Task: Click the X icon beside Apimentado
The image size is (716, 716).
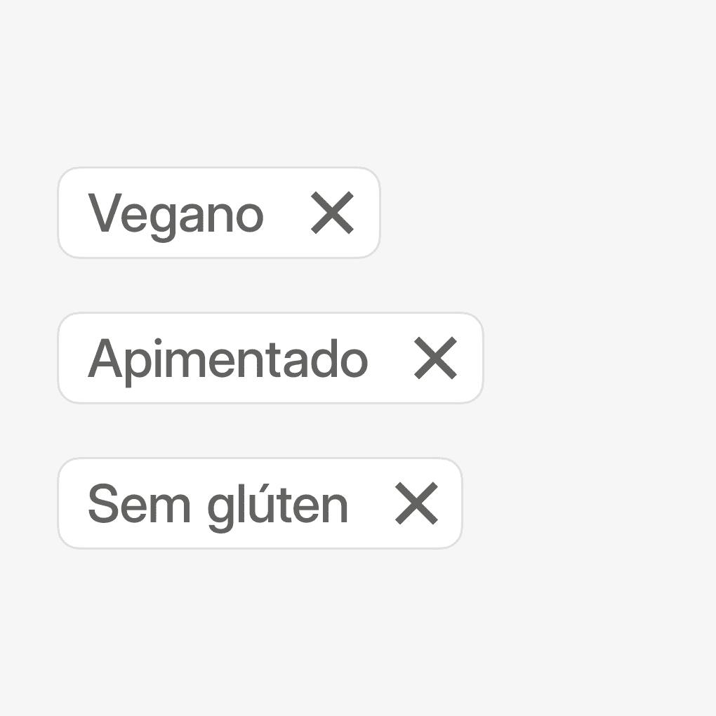Action: pos(435,358)
